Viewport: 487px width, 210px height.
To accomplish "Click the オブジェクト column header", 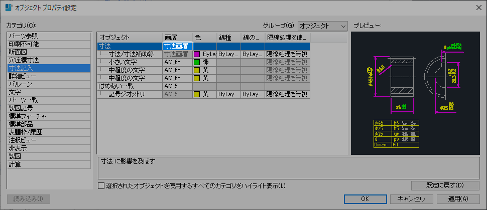I will point(130,38).
